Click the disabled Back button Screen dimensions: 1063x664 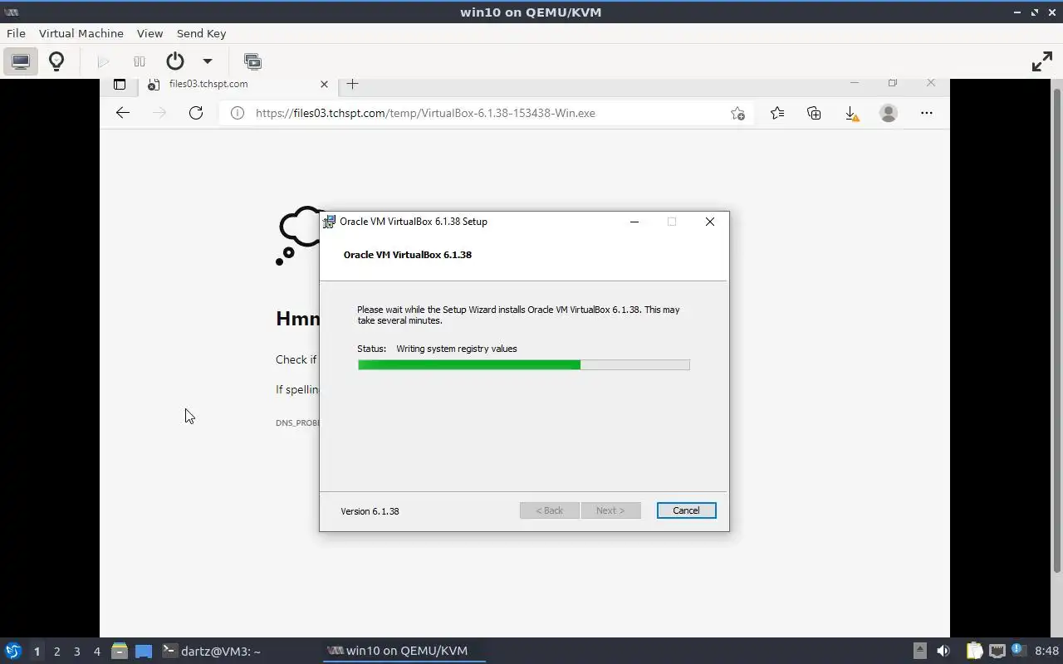549,510
